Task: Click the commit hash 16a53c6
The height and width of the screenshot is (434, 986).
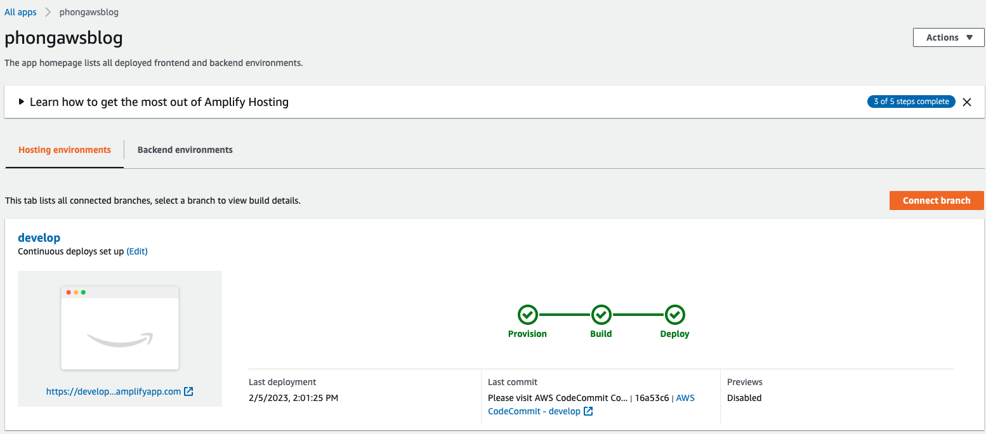Action: coord(652,398)
